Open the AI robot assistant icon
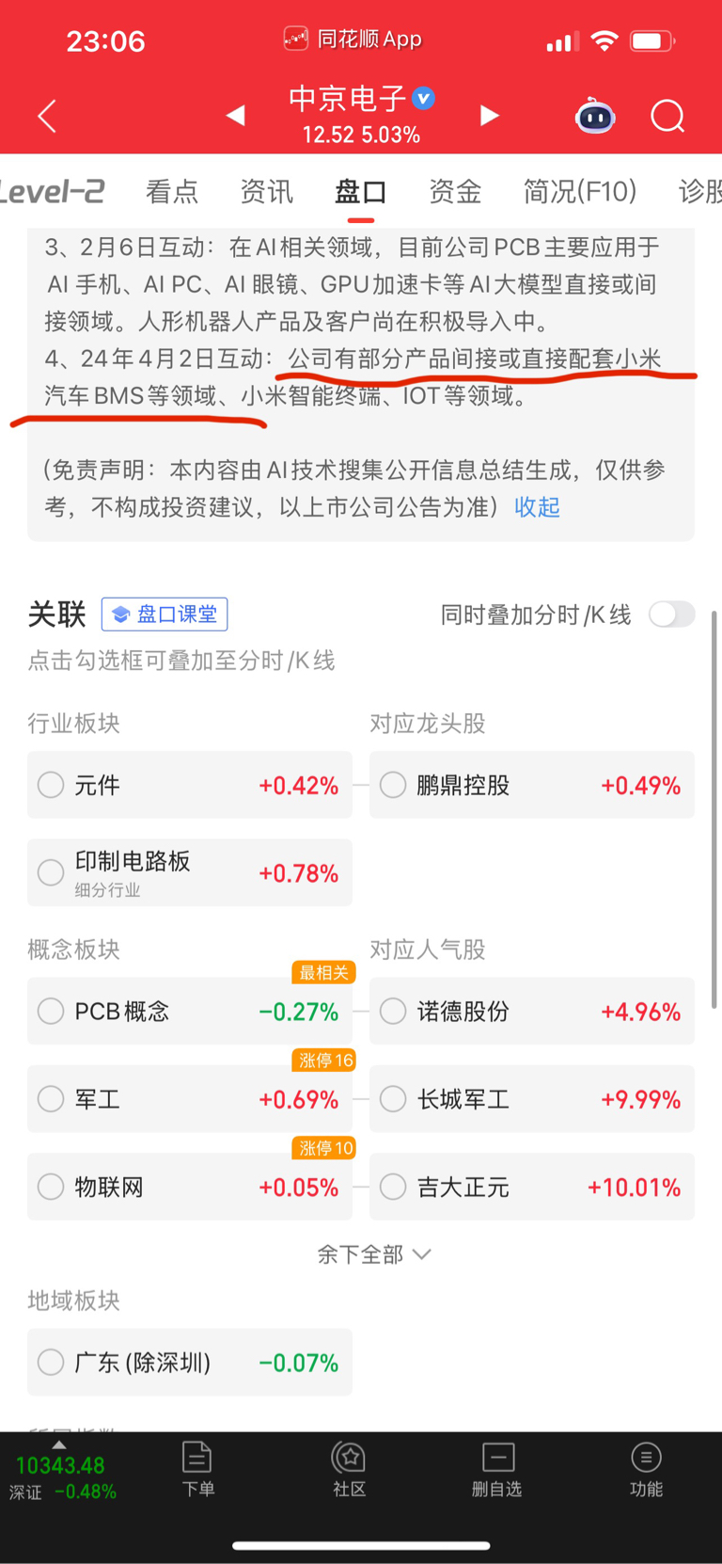 point(595,116)
